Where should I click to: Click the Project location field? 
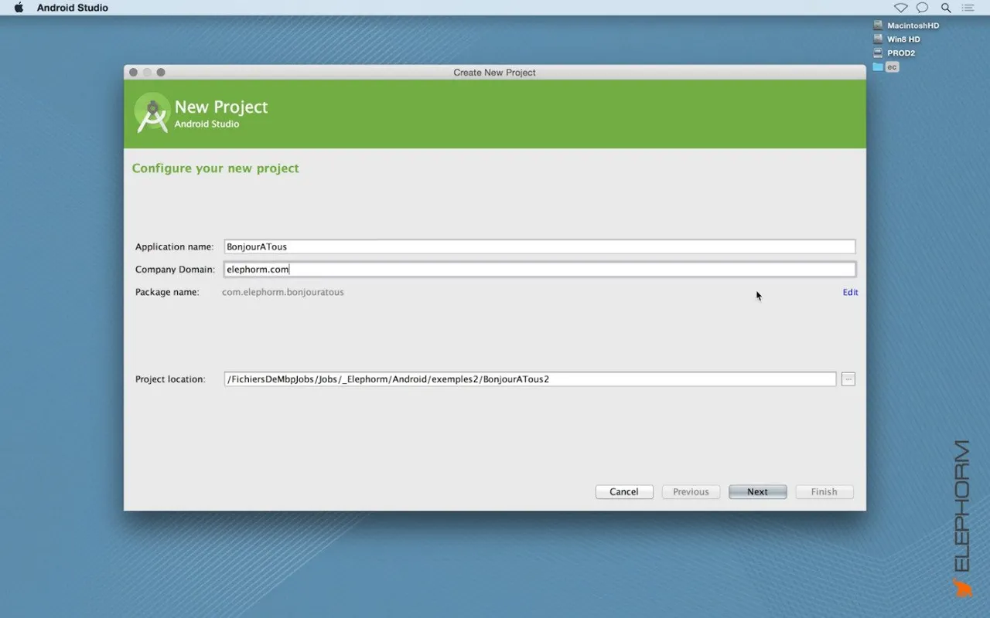pos(530,379)
